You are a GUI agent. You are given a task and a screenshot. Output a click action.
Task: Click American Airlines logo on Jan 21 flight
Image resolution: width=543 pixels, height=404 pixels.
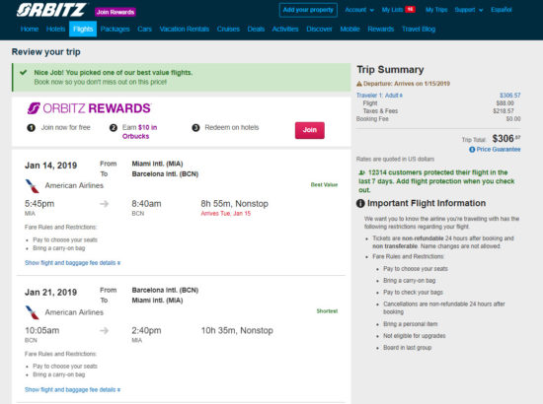tap(33, 312)
